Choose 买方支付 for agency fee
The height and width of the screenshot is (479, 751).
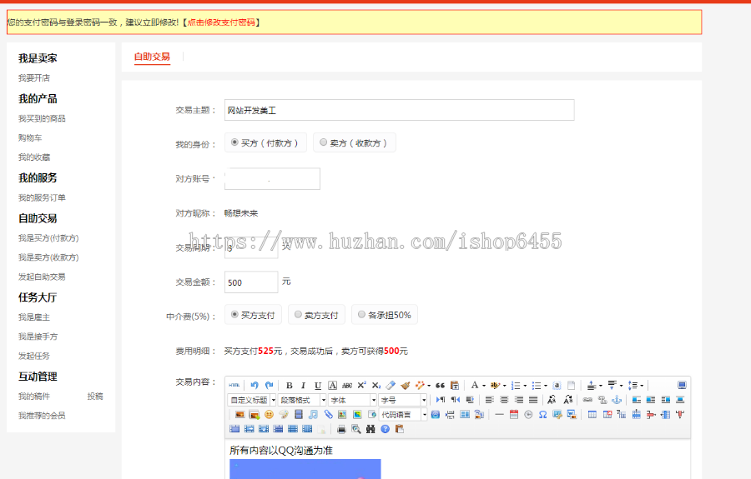pyautogui.click(x=234, y=314)
